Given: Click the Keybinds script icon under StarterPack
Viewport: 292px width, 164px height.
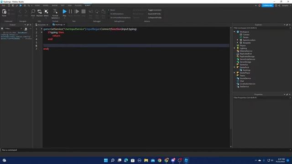Looking at the screenshot, I should pyautogui.click(x=241, y=70).
